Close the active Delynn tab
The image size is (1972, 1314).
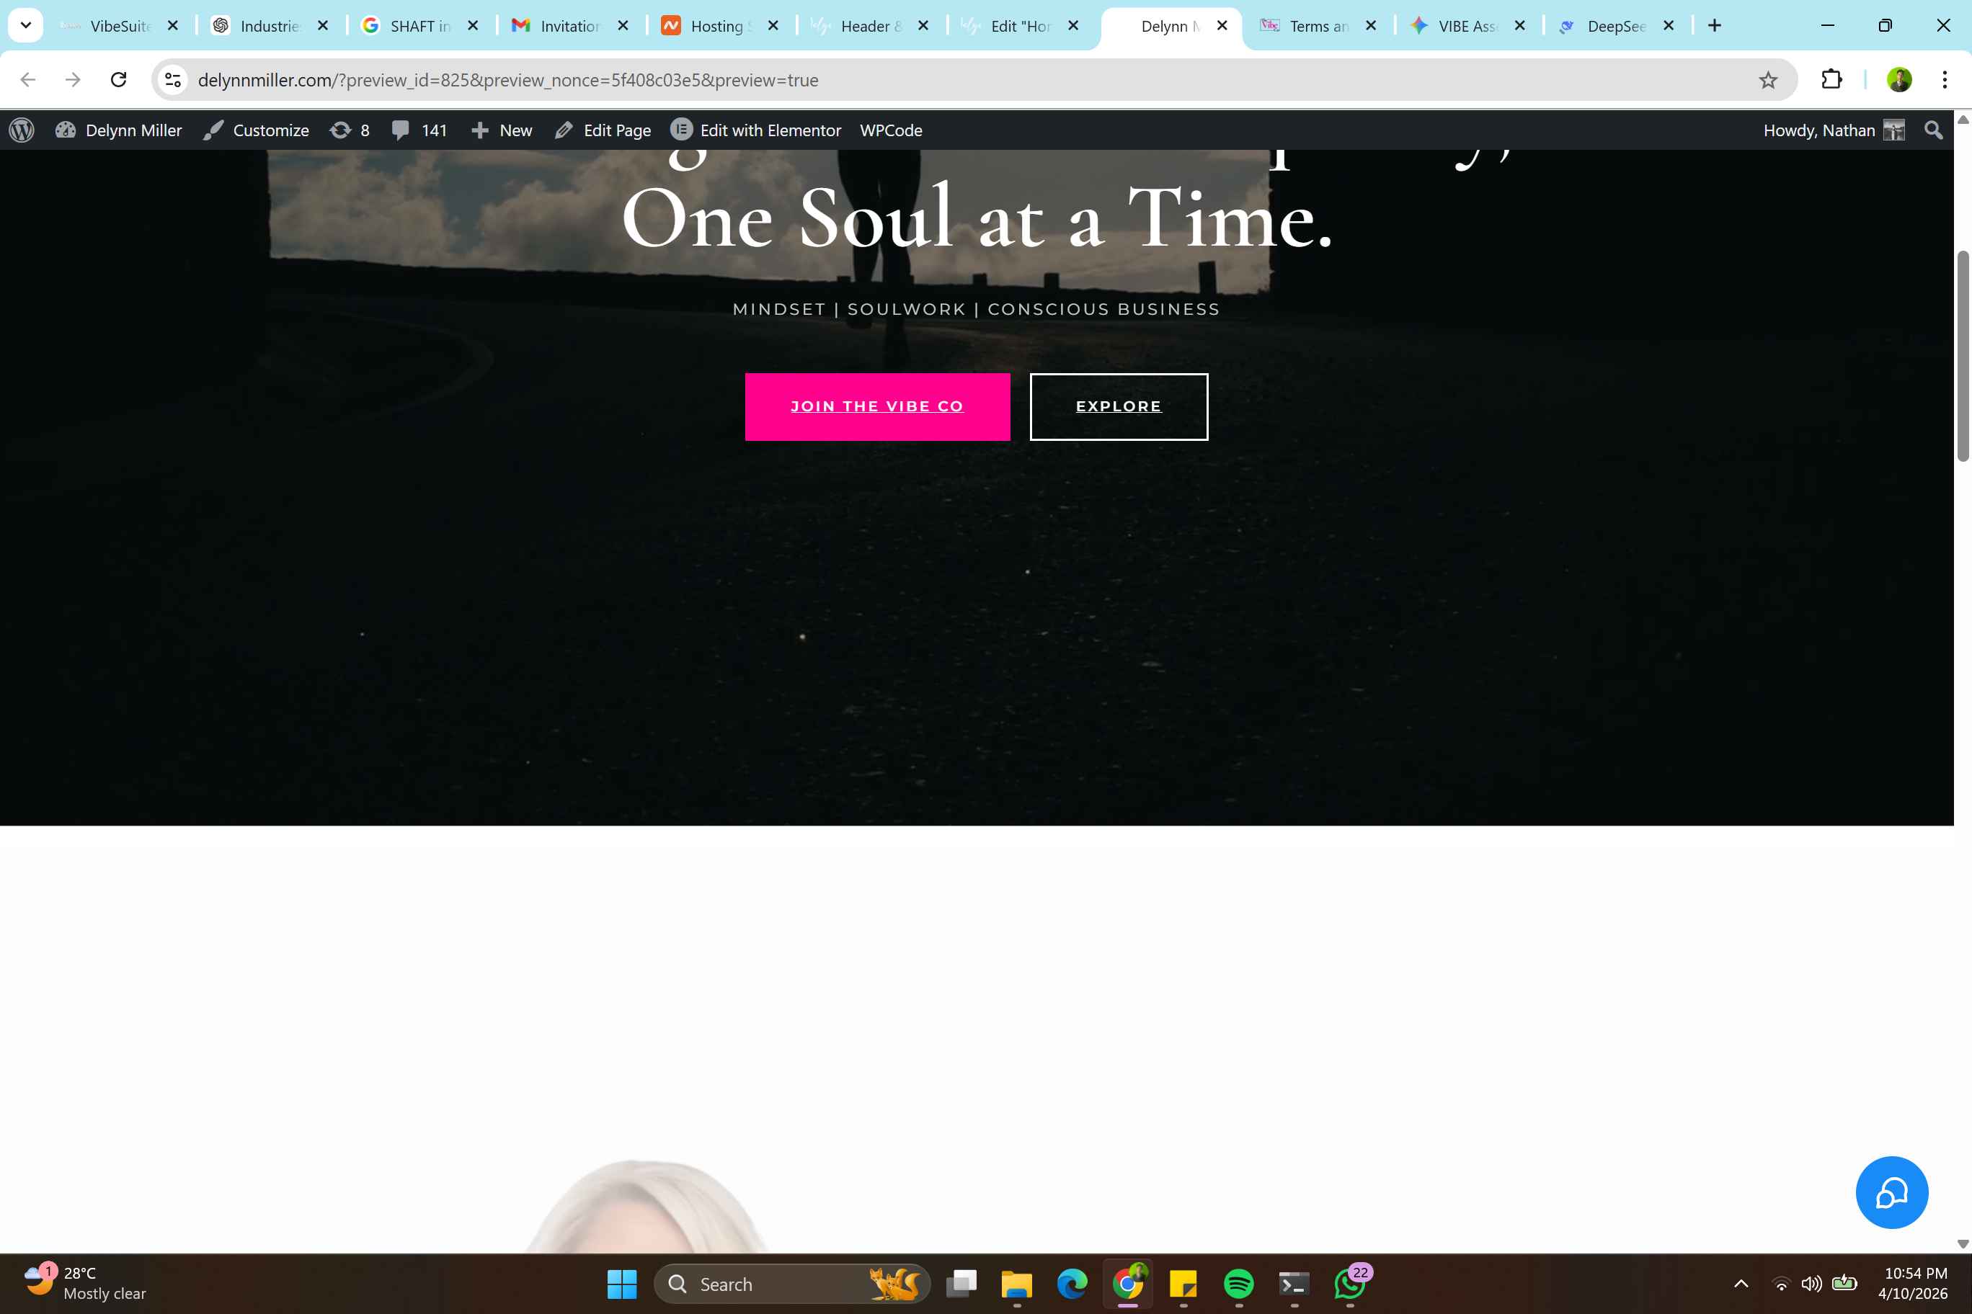tap(1222, 26)
